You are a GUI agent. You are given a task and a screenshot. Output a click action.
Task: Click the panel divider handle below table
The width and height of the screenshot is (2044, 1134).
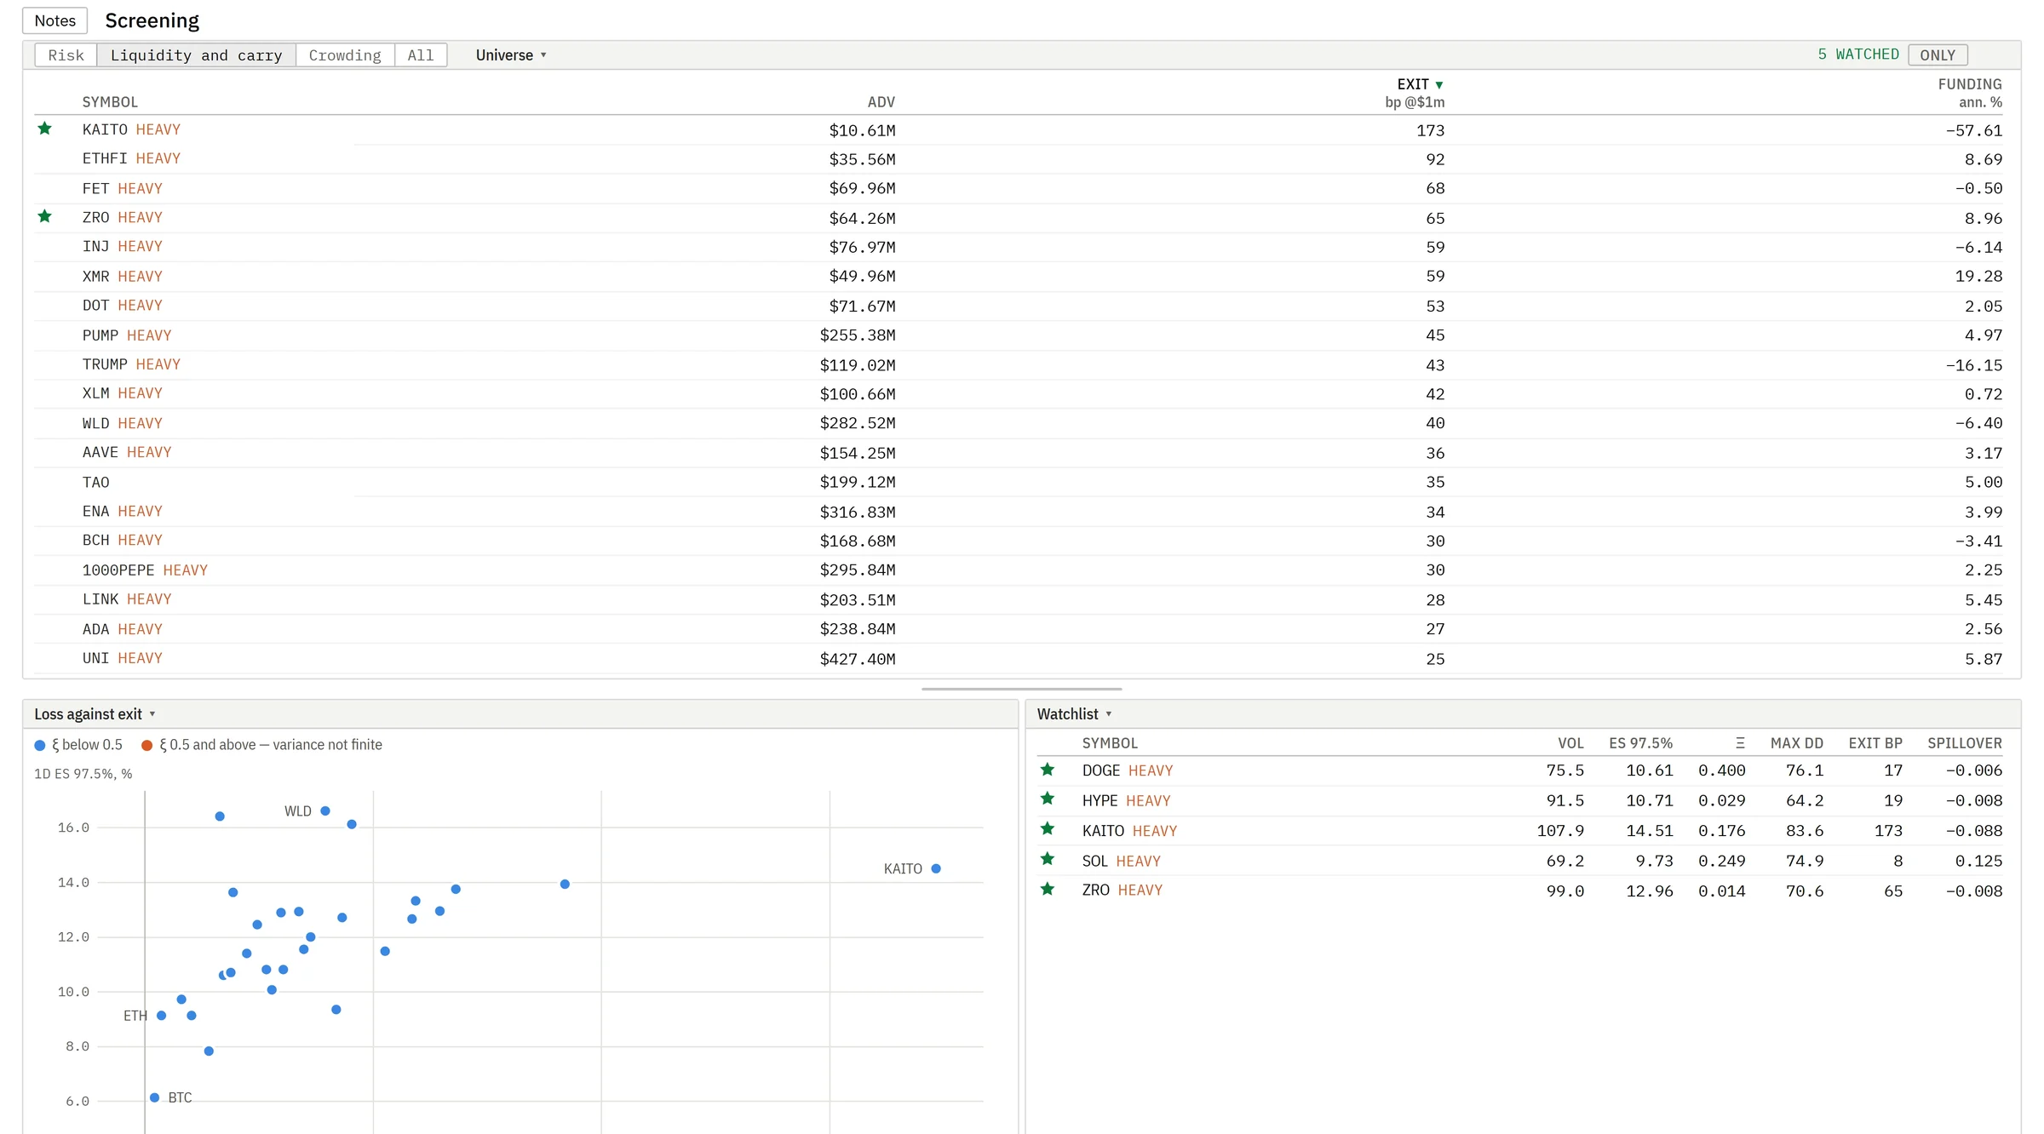[x=1021, y=689]
